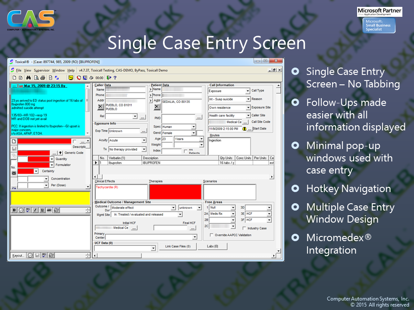This screenshot has width=414, height=310.
Task: Click the print preview magnifier icon
Action: click(36, 78)
